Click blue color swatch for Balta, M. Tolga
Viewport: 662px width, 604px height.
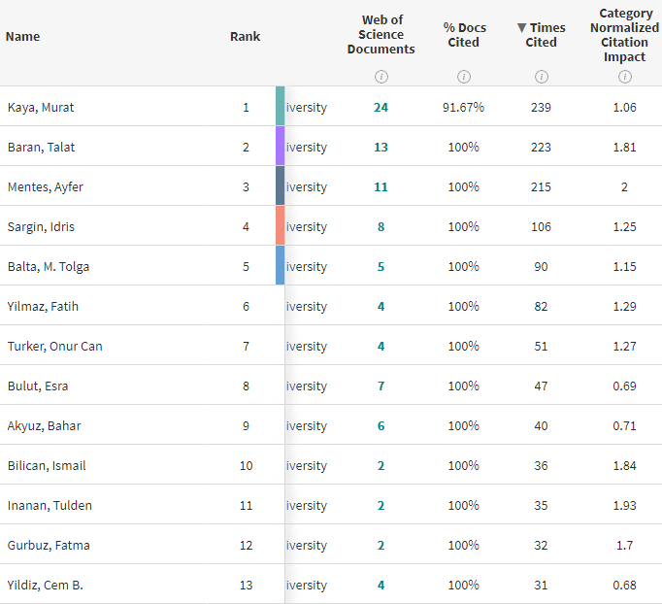281,266
